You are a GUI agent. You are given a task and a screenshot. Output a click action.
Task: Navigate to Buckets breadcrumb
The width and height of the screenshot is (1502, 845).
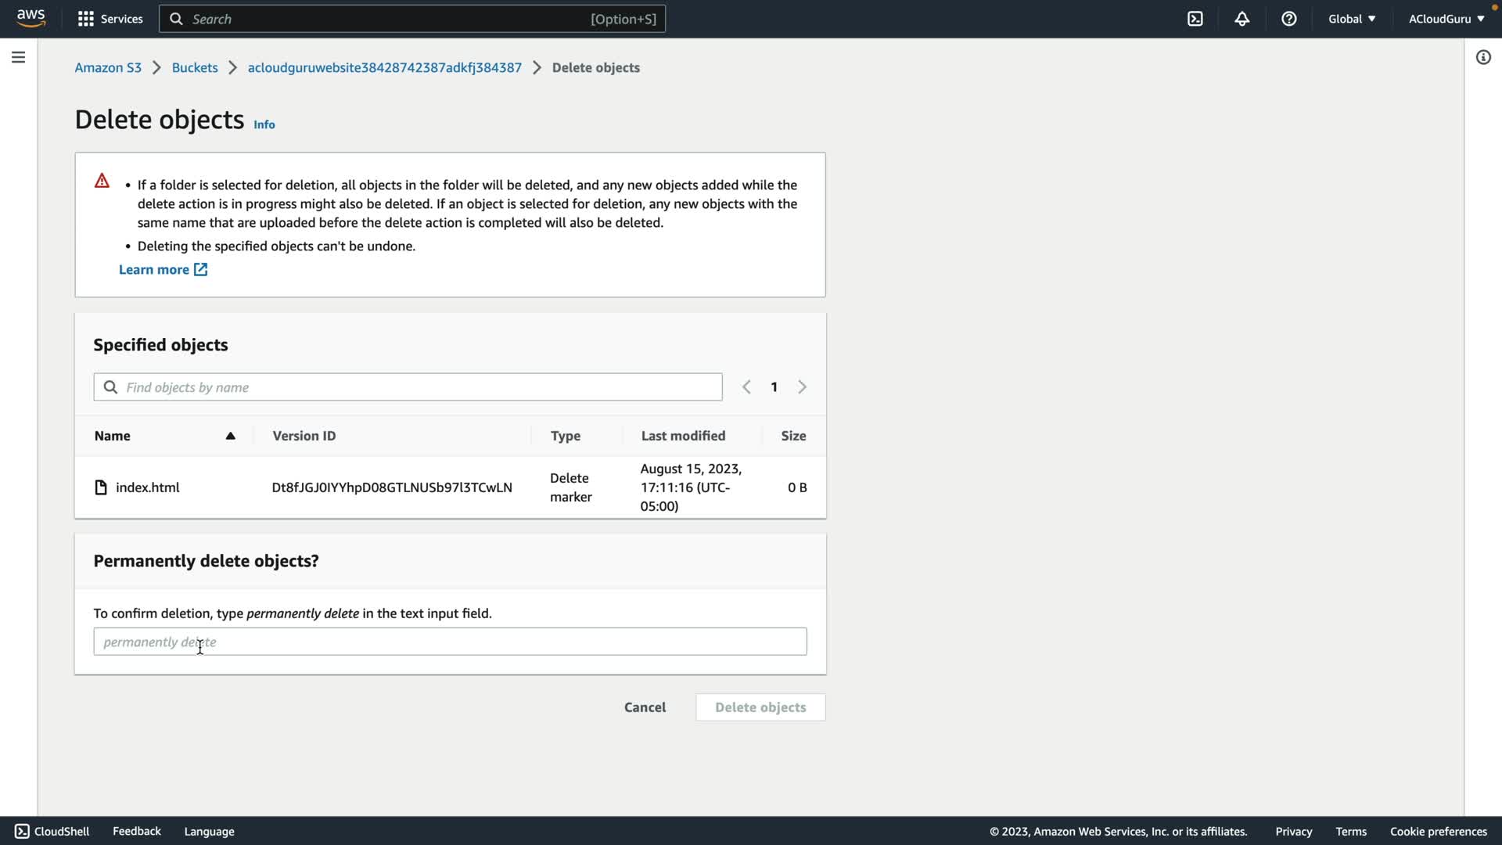coord(195,67)
